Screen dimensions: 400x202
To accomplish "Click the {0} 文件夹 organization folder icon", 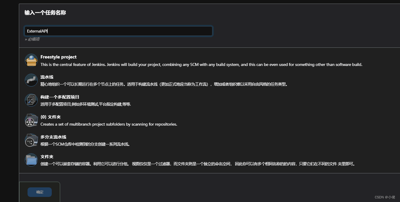I will coord(31,120).
